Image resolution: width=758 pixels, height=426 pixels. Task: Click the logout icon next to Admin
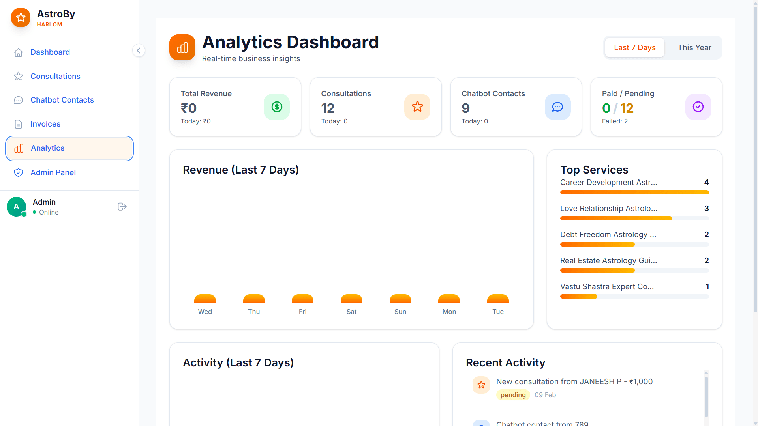tap(122, 207)
